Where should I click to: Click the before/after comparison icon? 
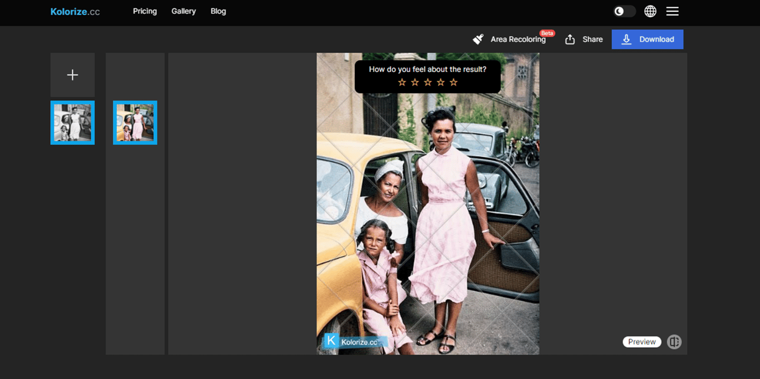674,342
